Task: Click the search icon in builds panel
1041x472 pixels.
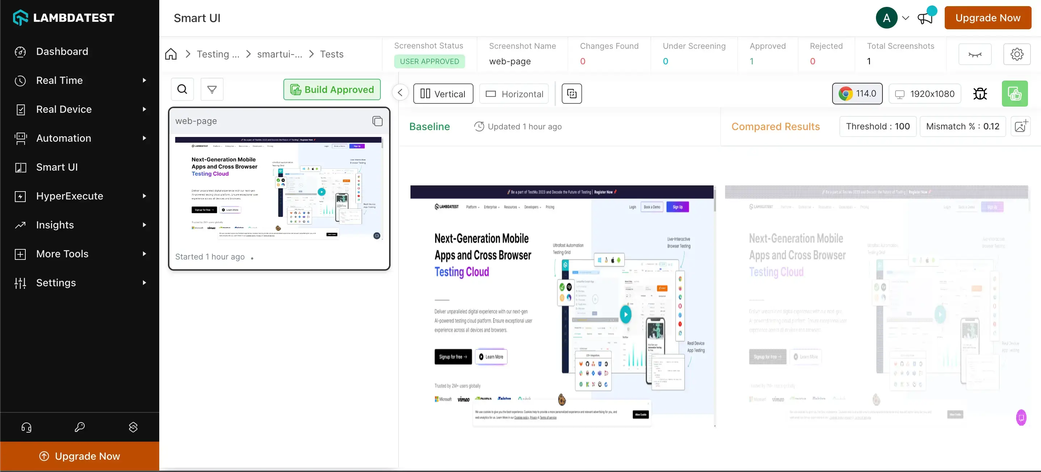Action: 182,89
